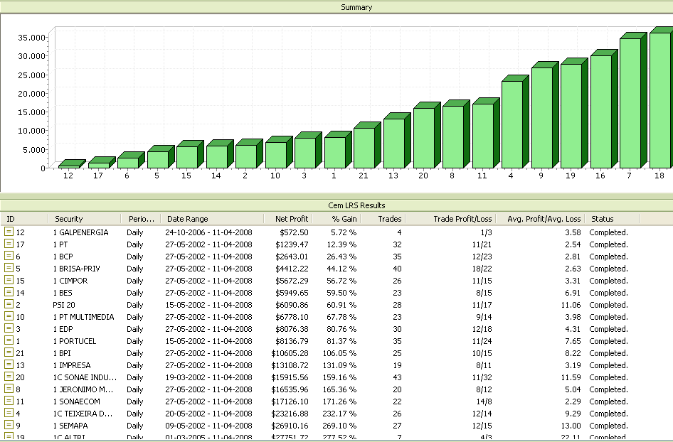Select the "1 PT MULTIMEDIA" security cell

84,317
